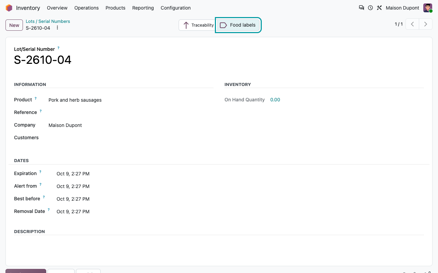Image resolution: width=438 pixels, height=273 pixels.
Task: Click the Food labels button
Action: tap(239, 25)
